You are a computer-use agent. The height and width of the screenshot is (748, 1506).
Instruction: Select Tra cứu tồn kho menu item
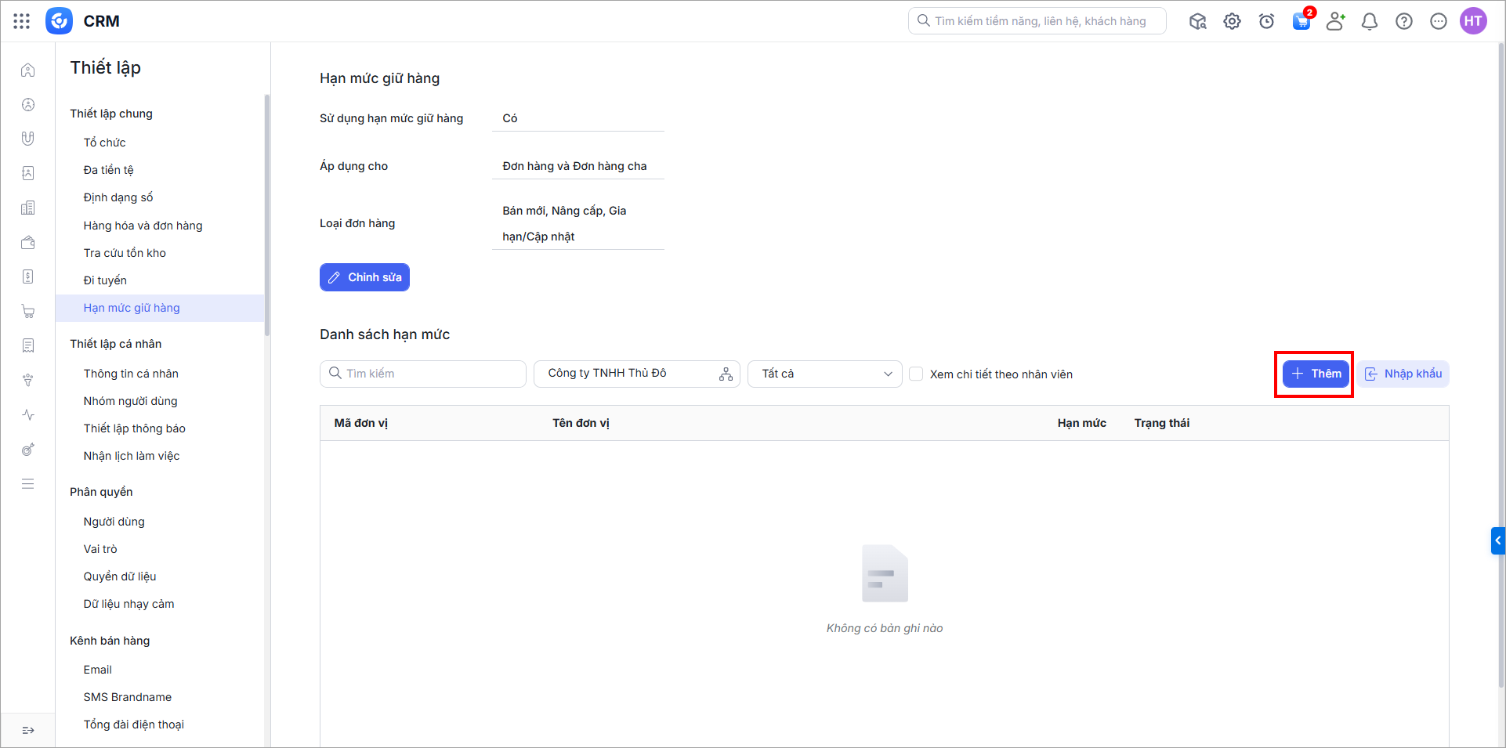pos(125,253)
